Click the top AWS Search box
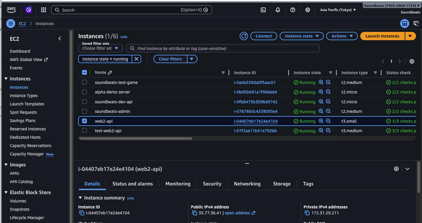This screenshot has width=422, height=223. pyautogui.click(x=132, y=10)
